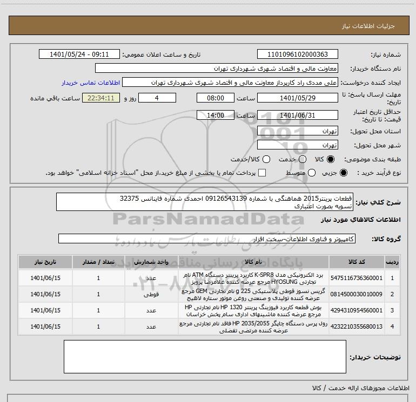Click the buyer organization name field

[x=217, y=68]
